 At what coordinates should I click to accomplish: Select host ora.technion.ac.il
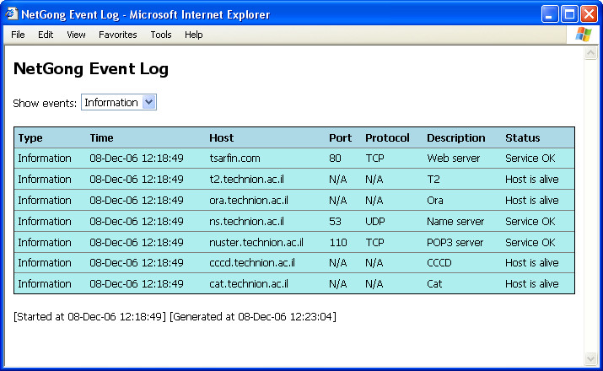pos(249,201)
